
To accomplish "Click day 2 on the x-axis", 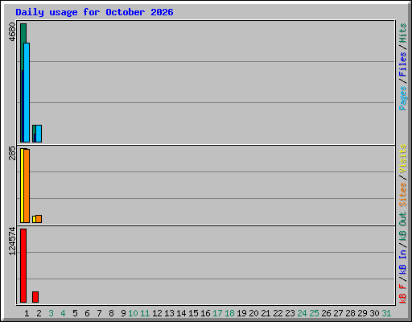I will click(39, 313).
